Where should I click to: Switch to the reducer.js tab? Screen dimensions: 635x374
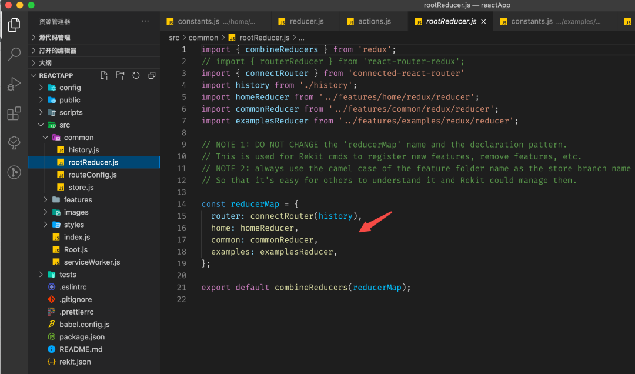(x=306, y=21)
